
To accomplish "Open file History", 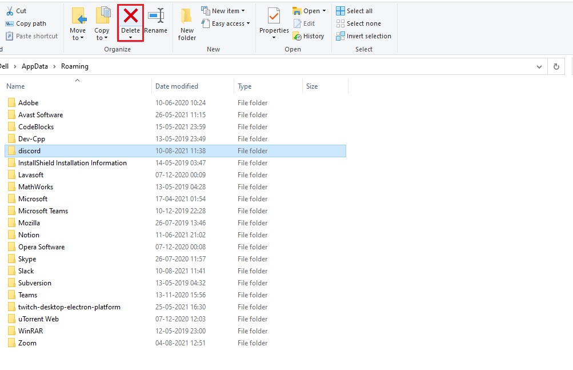I will [x=309, y=36].
